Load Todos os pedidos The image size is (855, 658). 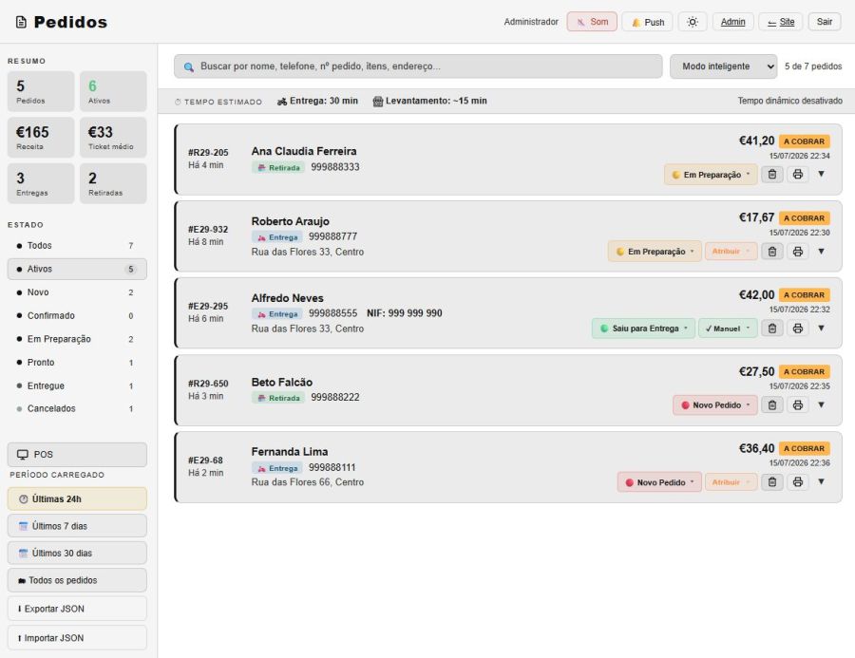77,580
